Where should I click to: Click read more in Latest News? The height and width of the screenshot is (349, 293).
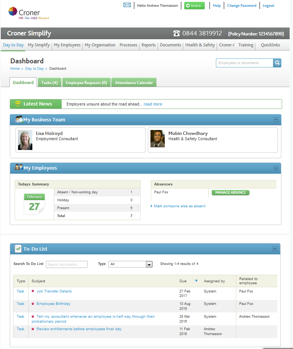click(x=153, y=104)
